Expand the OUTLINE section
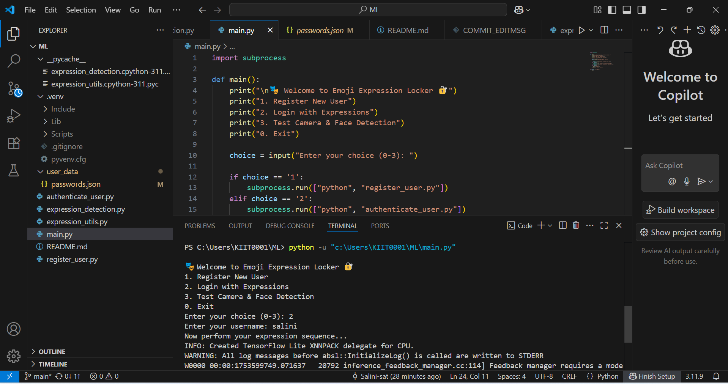The width and height of the screenshot is (728, 384). 52,352
